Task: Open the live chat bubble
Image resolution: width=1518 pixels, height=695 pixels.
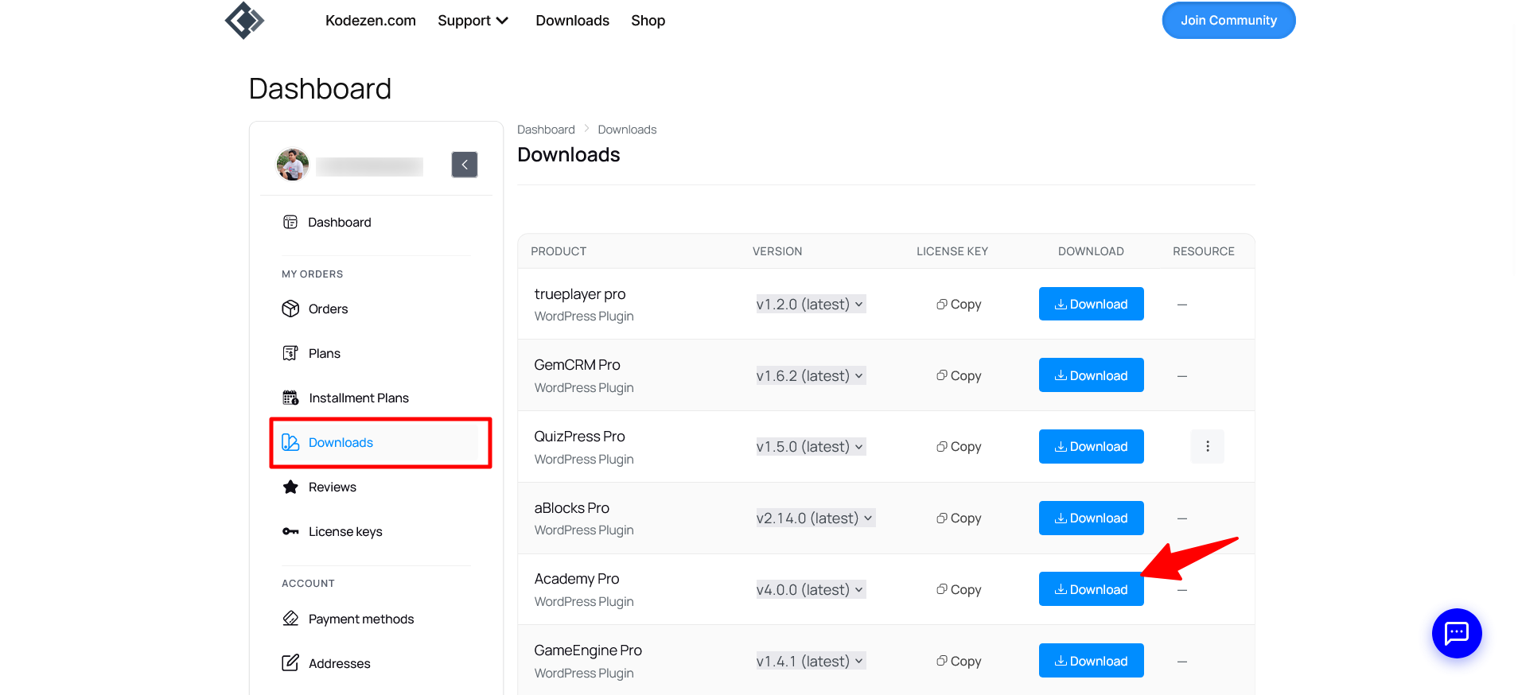Action: 1456,633
